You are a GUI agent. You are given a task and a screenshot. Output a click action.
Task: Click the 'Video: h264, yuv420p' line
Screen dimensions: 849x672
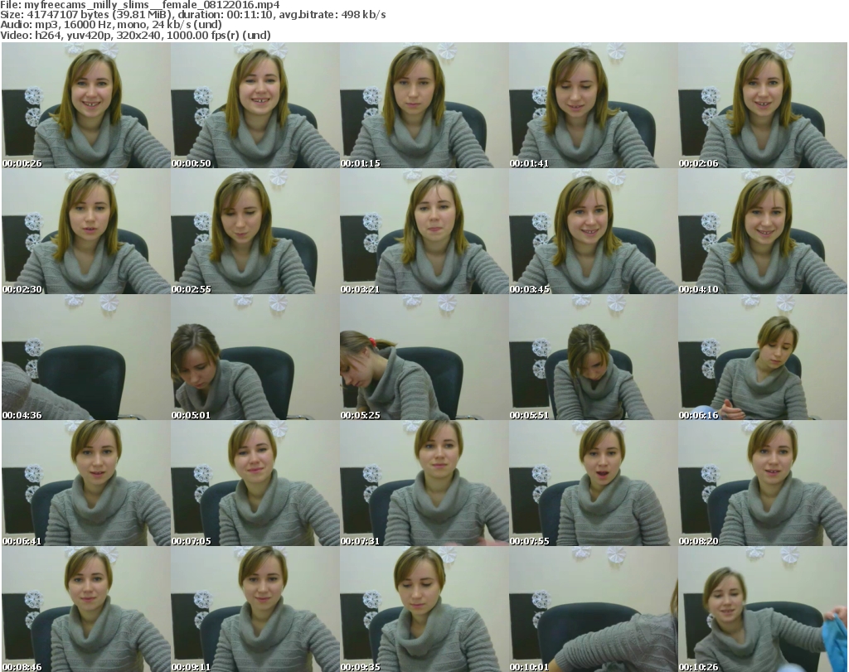pyautogui.click(x=135, y=35)
